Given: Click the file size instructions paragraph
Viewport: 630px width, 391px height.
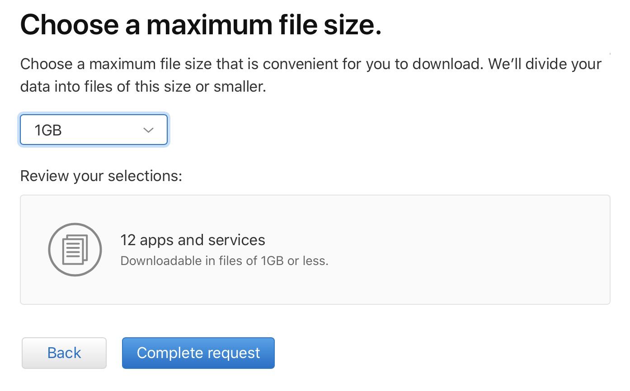Looking at the screenshot, I should pos(310,74).
